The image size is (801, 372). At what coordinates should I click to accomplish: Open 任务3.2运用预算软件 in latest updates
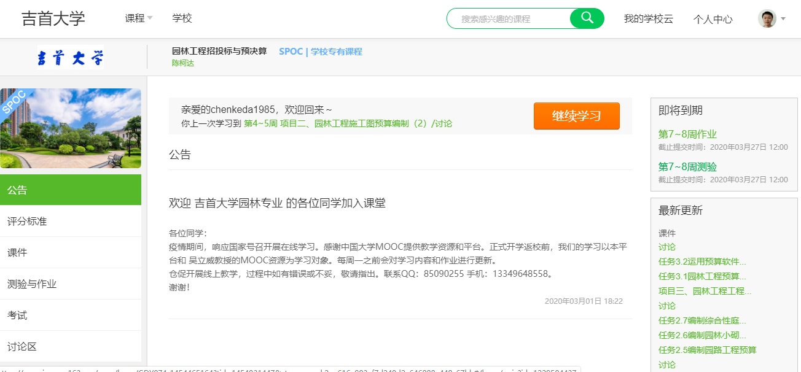701,262
